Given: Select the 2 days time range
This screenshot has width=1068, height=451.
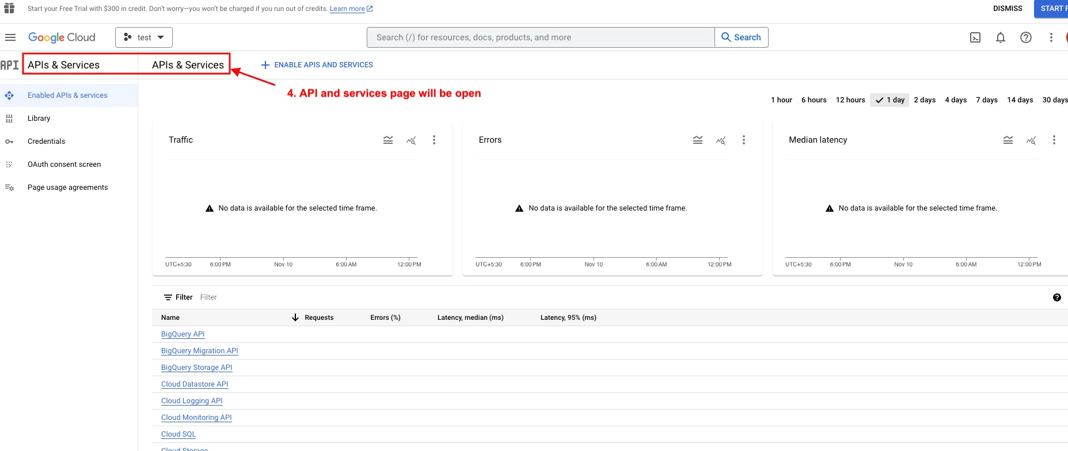Looking at the screenshot, I should coord(925,100).
